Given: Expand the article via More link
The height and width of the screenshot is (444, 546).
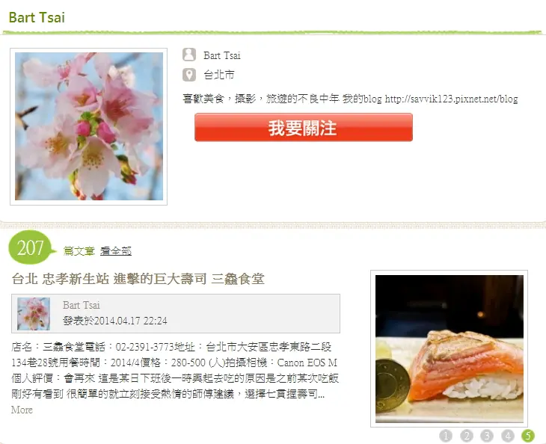Looking at the screenshot, I should (x=22, y=410).
